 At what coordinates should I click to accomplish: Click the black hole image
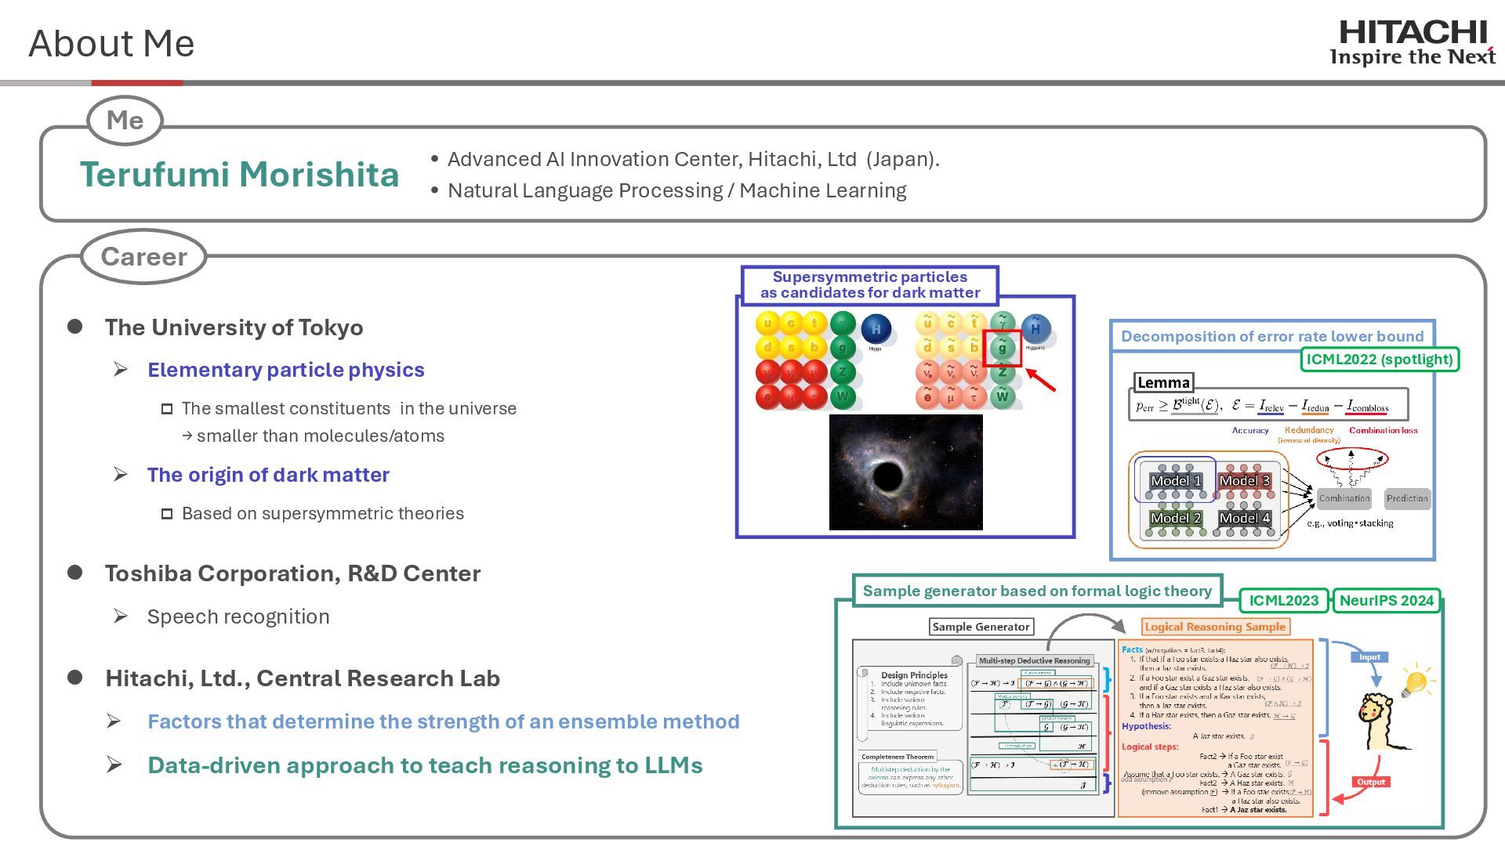[x=905, y=472]
